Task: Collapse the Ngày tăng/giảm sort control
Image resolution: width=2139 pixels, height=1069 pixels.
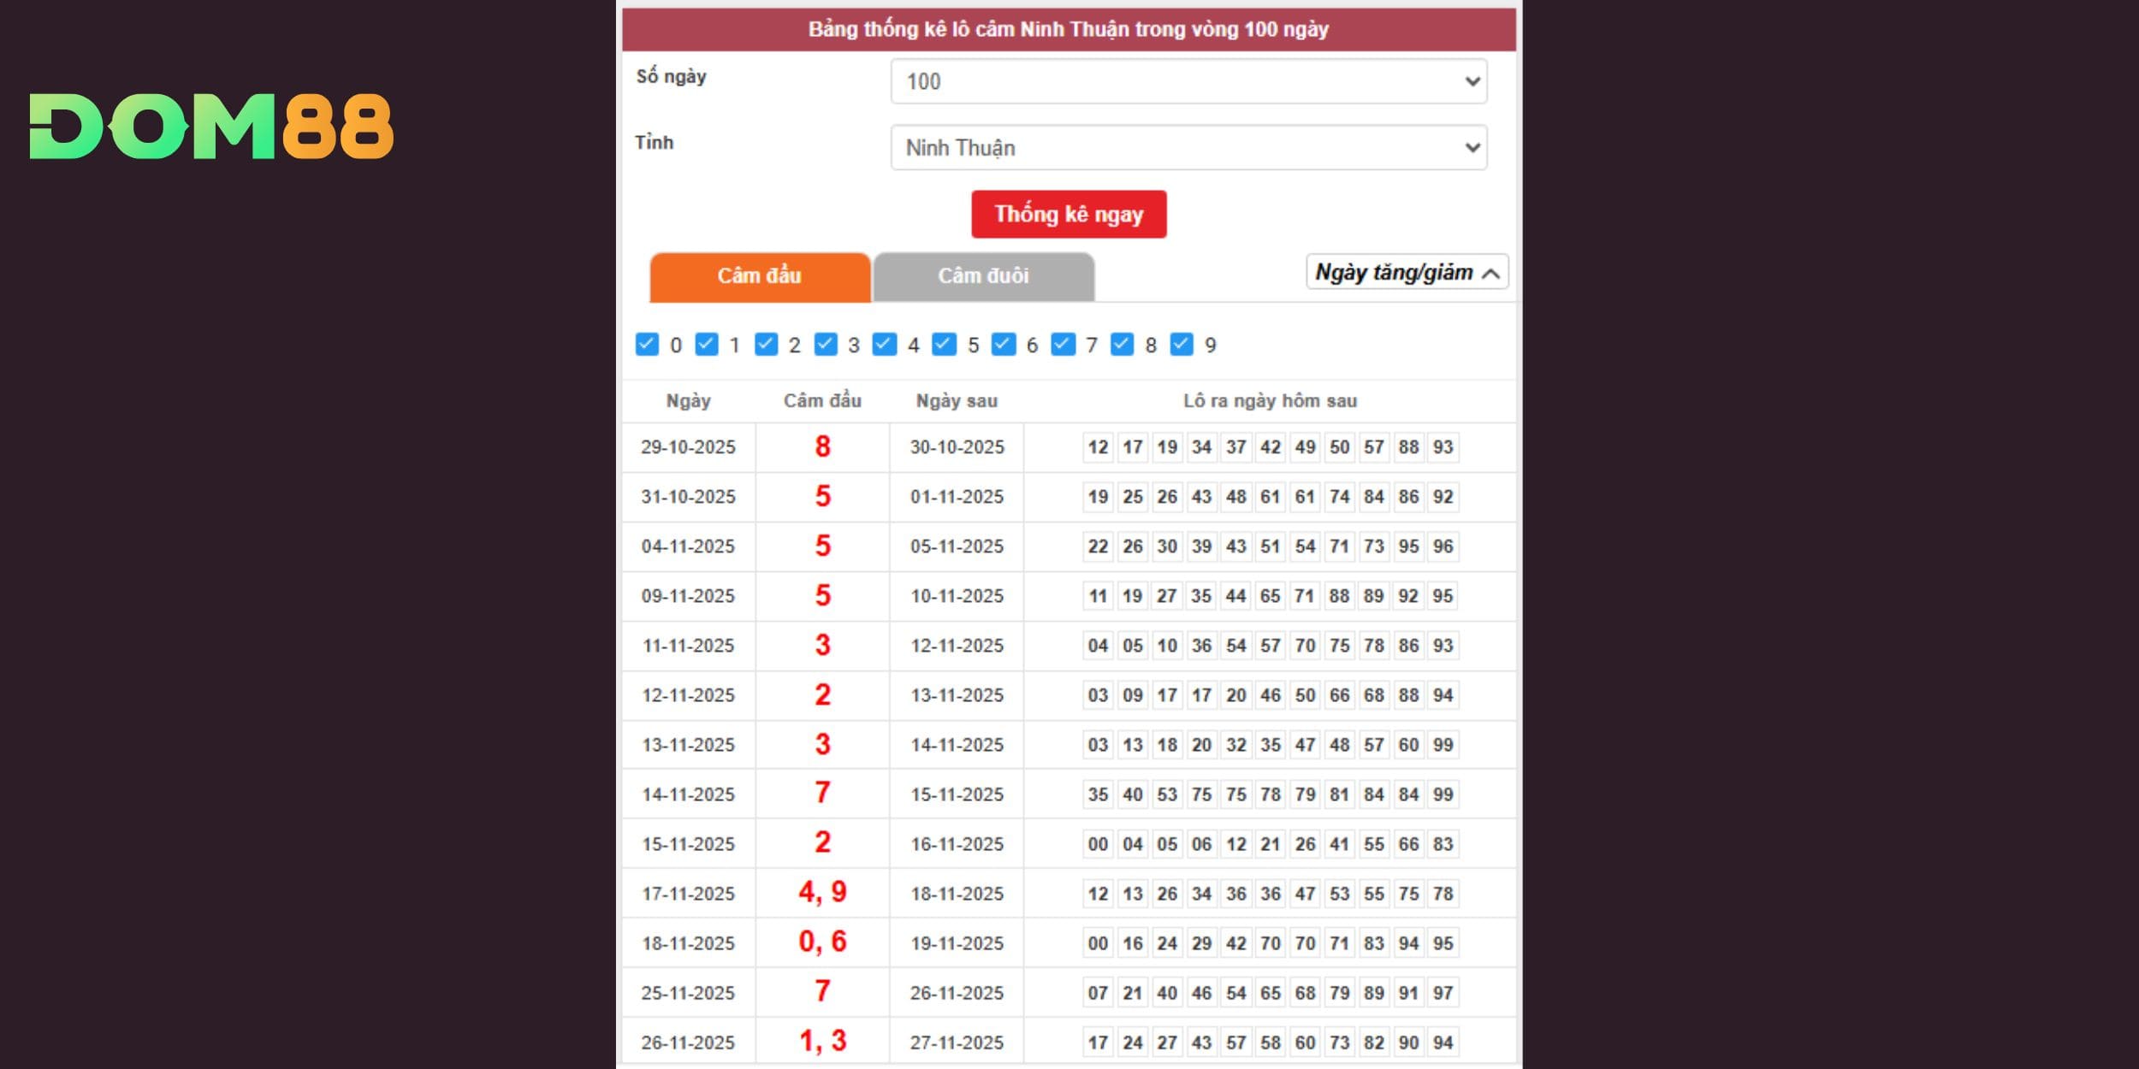Action: (x=1407, y=273)
